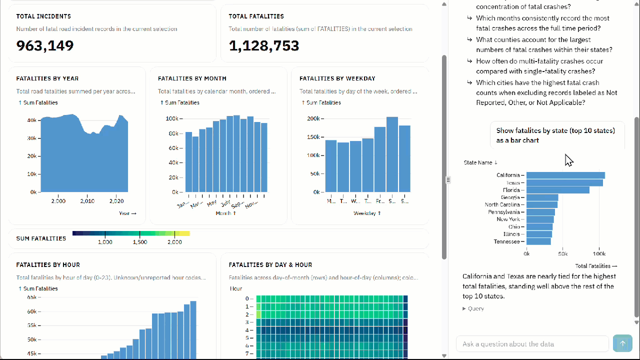This screenshot has width=640, height=360.
Task: Click the Fatalities by Day & Hour title
Action: [270, 265]
